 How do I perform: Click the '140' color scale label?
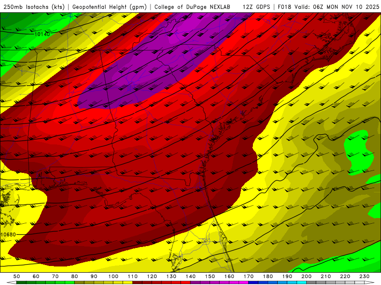(190, 276)
